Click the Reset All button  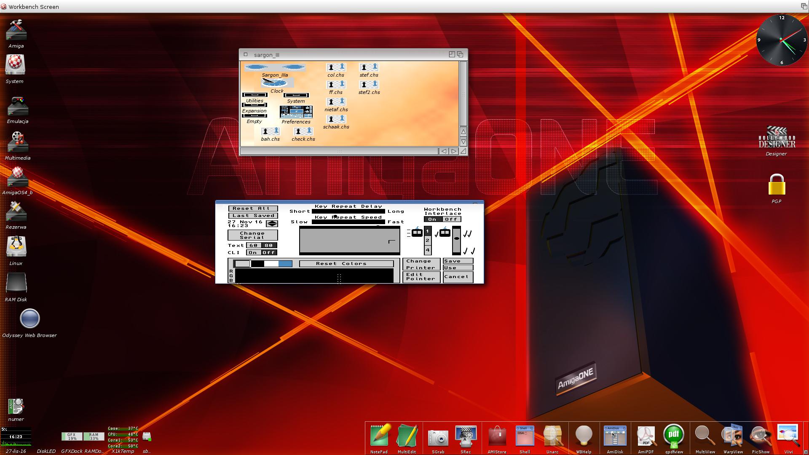coord(253,209)
